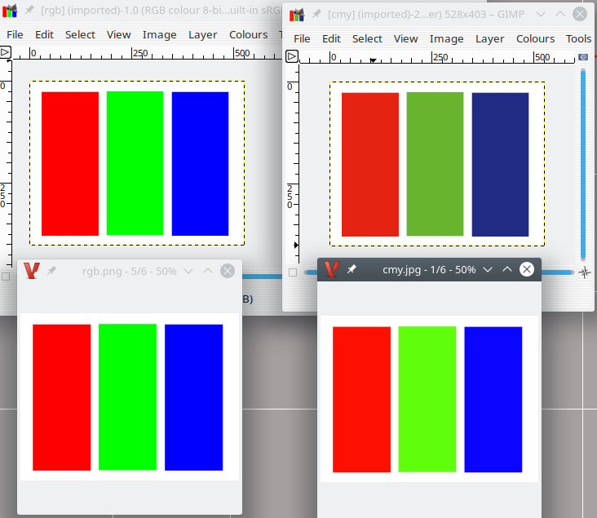Click image menu triangle button in cmy GIMP window
The height and width of the screenshot is (518, 597).
coord(292,56)
